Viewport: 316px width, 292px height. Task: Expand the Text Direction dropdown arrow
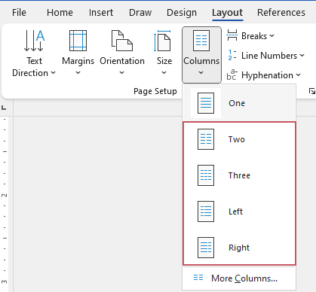click(x=53, y=73)
